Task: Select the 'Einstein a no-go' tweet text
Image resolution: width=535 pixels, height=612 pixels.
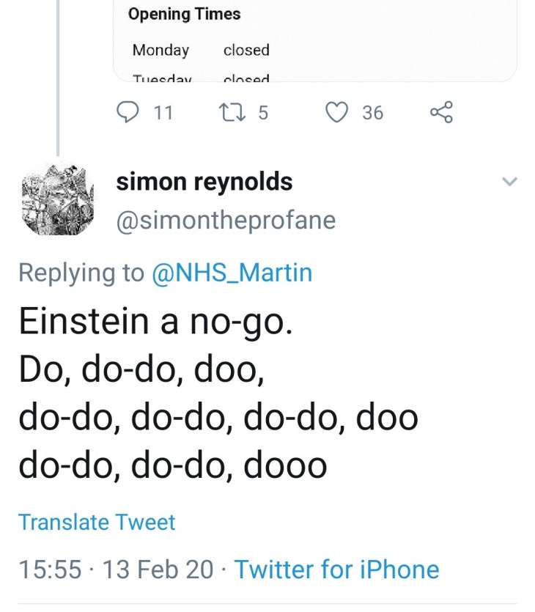Action: [155, 322]
